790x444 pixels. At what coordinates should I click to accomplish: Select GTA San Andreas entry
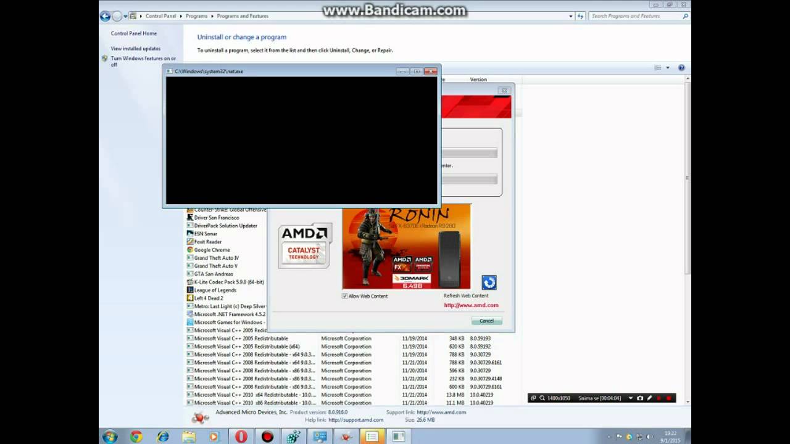(x=214, y=274)
